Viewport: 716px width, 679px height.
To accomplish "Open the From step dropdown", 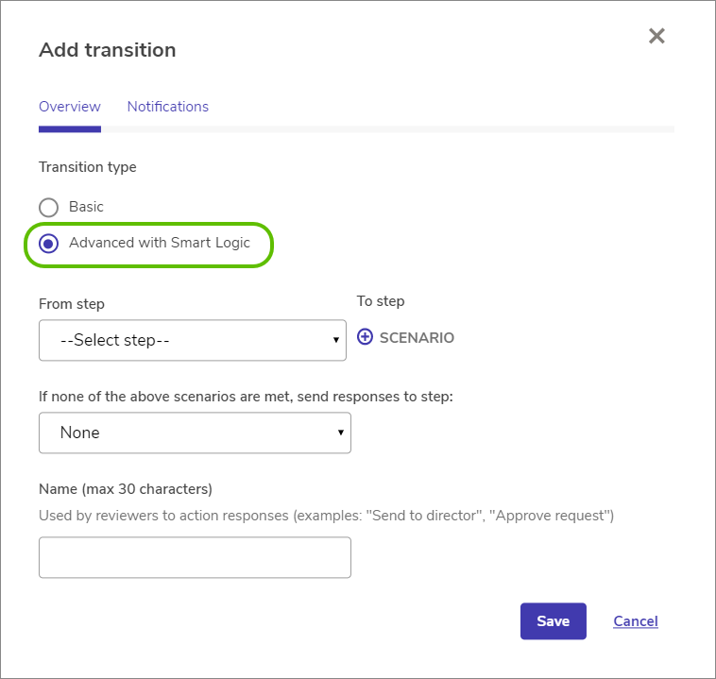I will click(193, 340).
